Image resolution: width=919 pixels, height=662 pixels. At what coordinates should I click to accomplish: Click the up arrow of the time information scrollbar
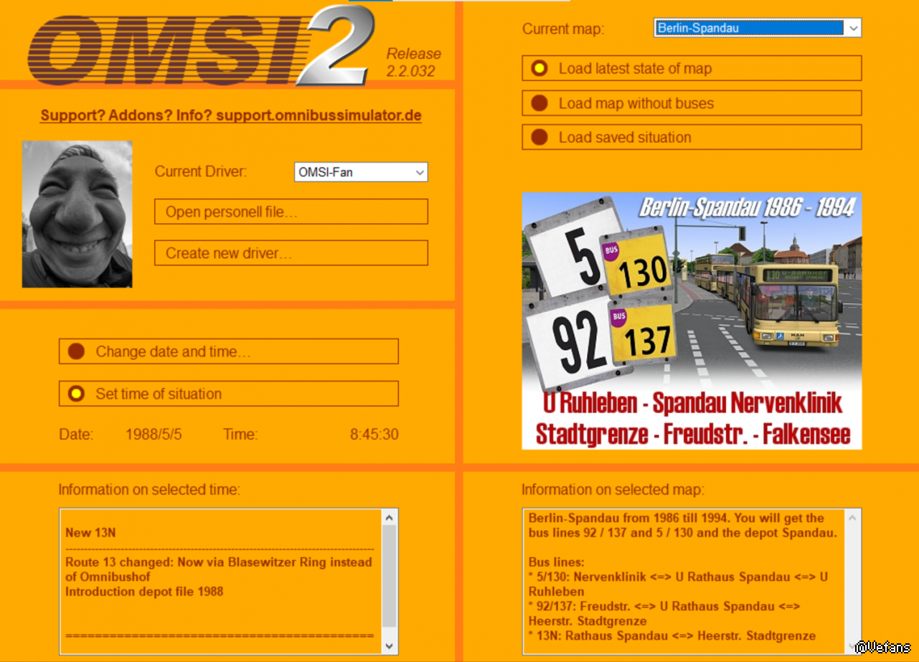[390, 517]
